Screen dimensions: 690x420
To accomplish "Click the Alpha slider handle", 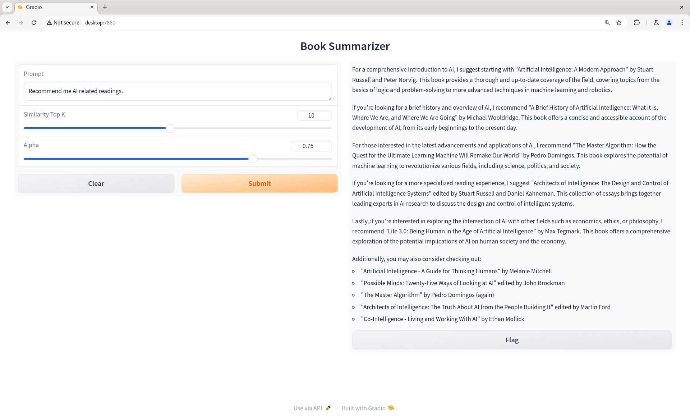I will point(253,159).
